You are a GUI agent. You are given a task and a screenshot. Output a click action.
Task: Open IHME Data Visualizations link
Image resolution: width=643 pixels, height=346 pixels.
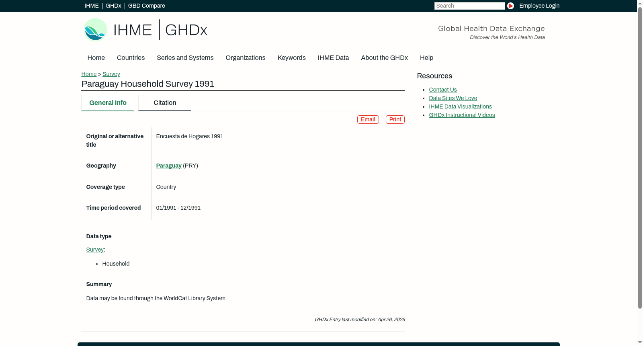(x=461, y=106)
